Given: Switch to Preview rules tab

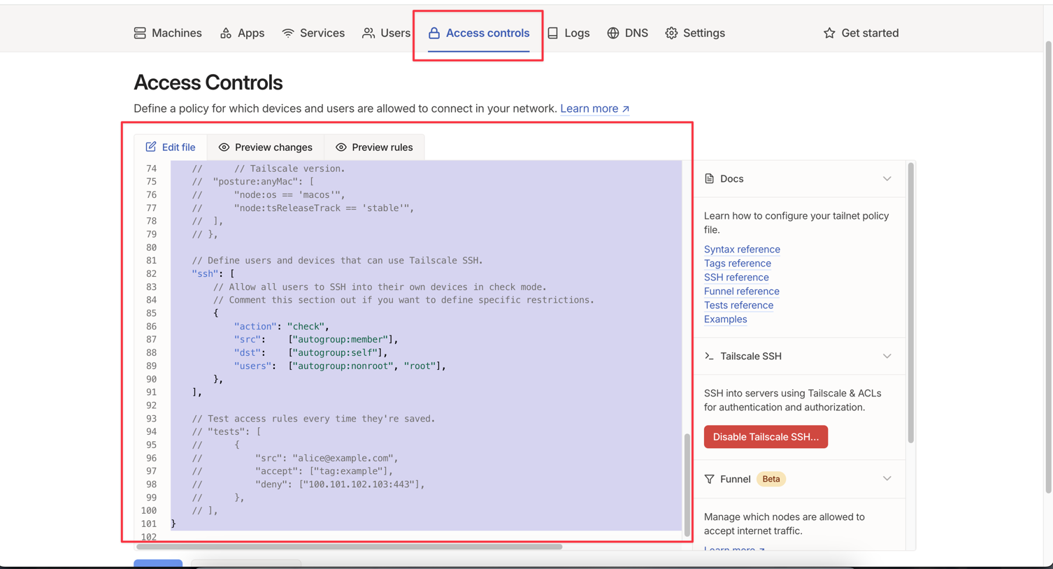Looking at the screenshot, I should point(375,147).
